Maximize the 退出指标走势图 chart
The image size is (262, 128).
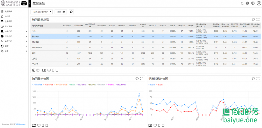click(x=258, y=79)
